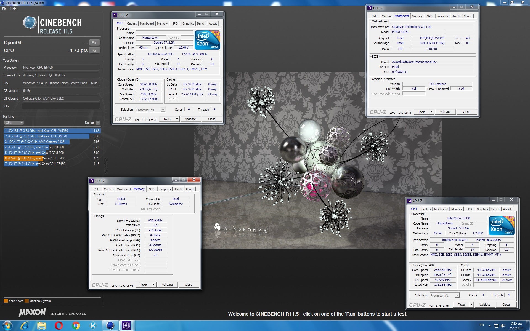Screen dimensions: 530x331
Task: Launch Internet Explorer from taskbar
Action: (25, 326)
